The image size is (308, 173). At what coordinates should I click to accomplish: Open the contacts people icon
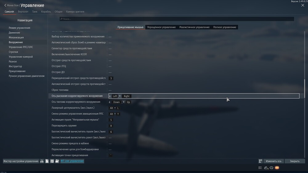(x=266, y=168)
